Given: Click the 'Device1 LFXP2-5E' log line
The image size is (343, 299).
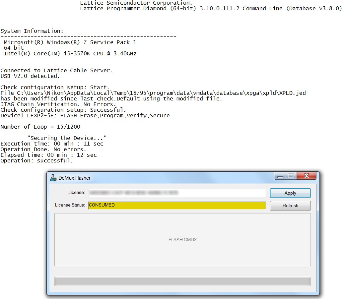Looking at the screenshot, I should click(x=85, y=116).
